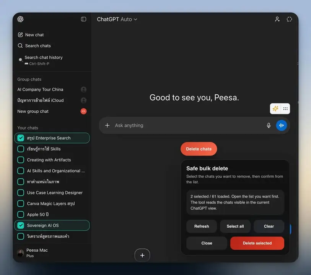Image resolution: width=311 pixels, height=275 pixels.
Task: Open Search chats in the sidebar
Action: click(x=52, y=46)
